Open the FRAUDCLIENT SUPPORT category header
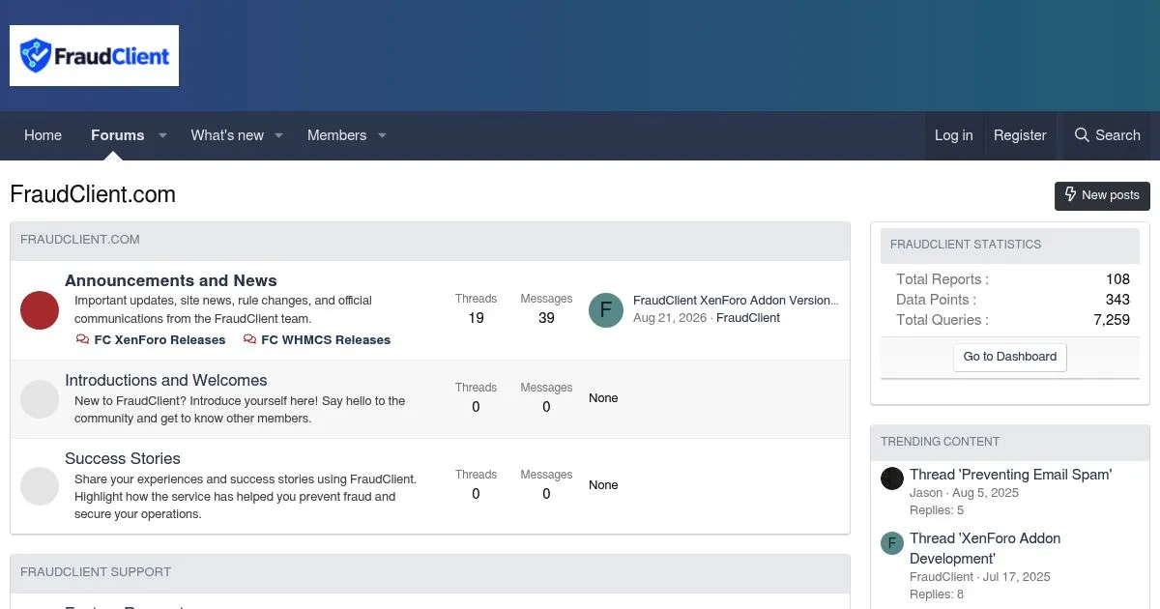Image resolution: width=1160 pixels, height=609 pixels. click(96, 572)
